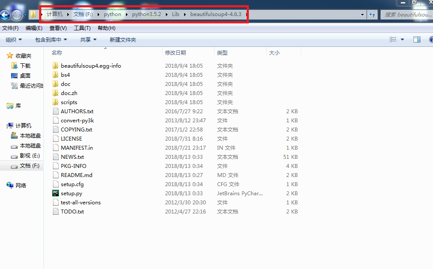This screenshot has height=269, width=433.
Task: Expand arrow after Lib in breadcrumb
Action: 185,14
